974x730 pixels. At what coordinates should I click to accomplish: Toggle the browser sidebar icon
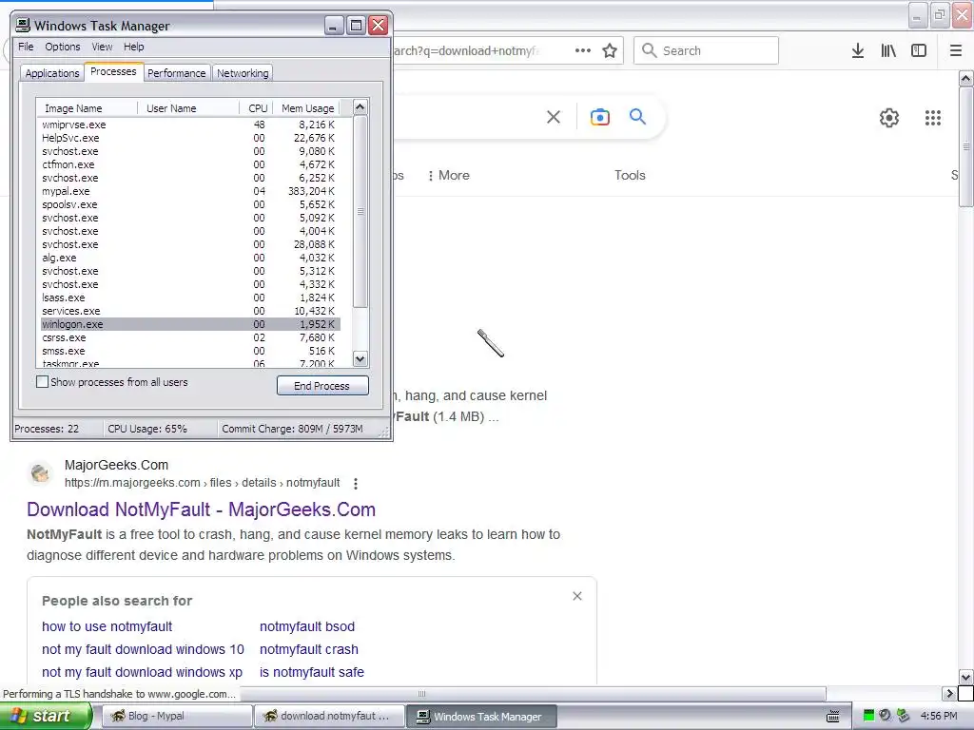coord(919,51)
